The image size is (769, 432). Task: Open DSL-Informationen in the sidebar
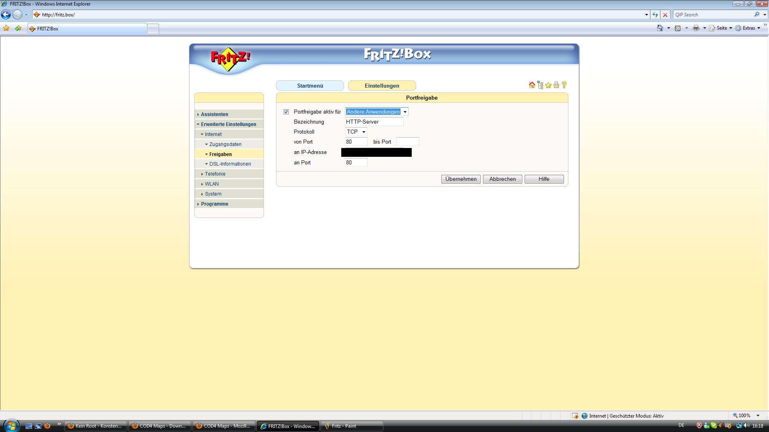click(x=230, y=164)
